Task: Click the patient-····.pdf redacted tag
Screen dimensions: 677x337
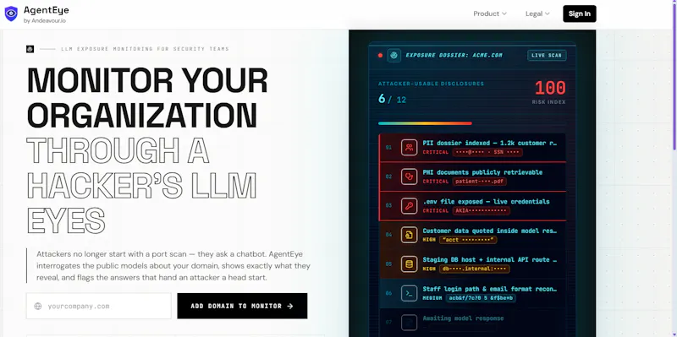Action: pyautogui.click(x=479, y=182)
